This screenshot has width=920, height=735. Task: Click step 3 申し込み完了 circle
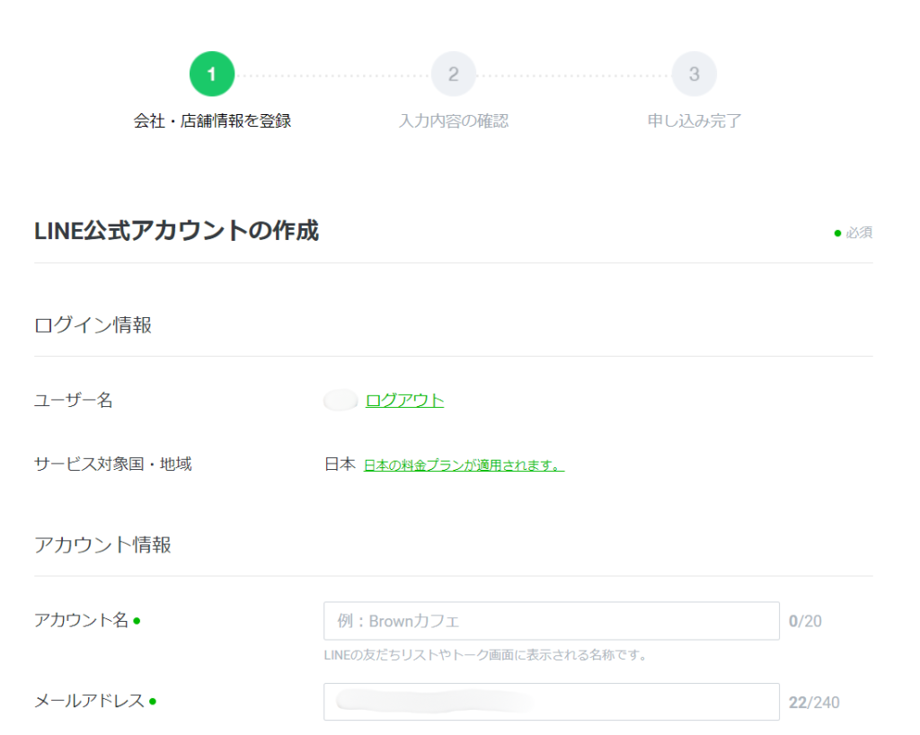(694, 74)
